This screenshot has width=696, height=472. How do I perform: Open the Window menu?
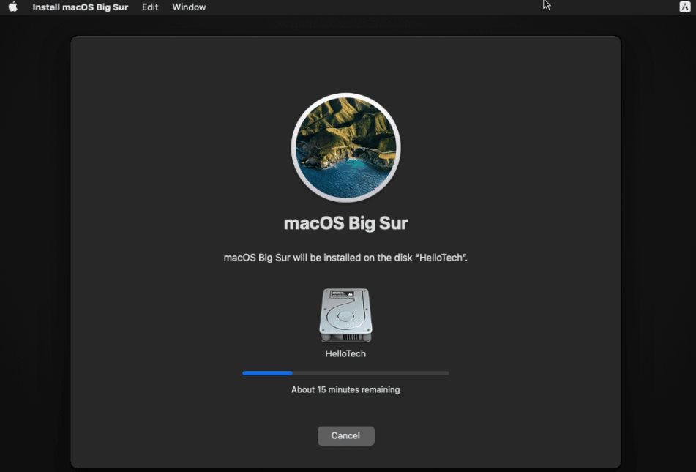coord(189,7)
